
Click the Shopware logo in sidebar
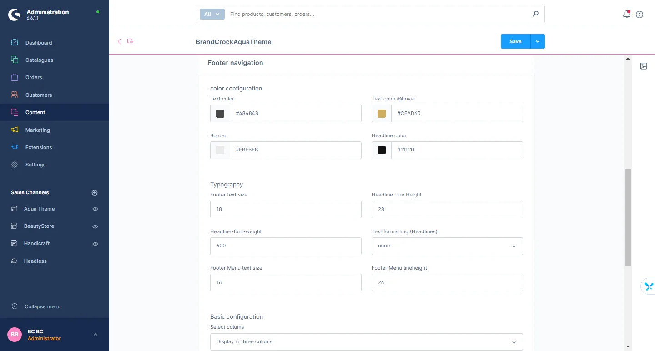(15, 15)
